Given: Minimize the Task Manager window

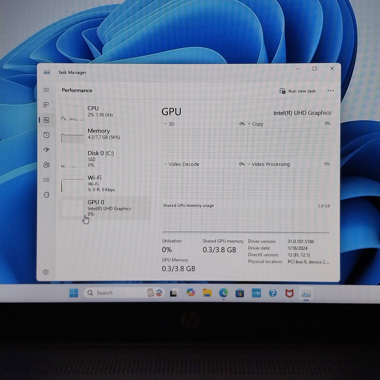Looking at the screenshot, I should pyautogui.click(x=297, y=69).
